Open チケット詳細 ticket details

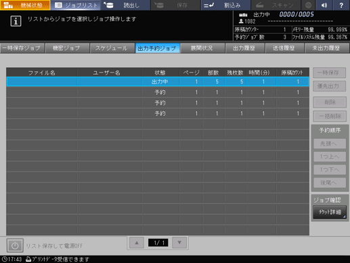[x=330, y=212]
